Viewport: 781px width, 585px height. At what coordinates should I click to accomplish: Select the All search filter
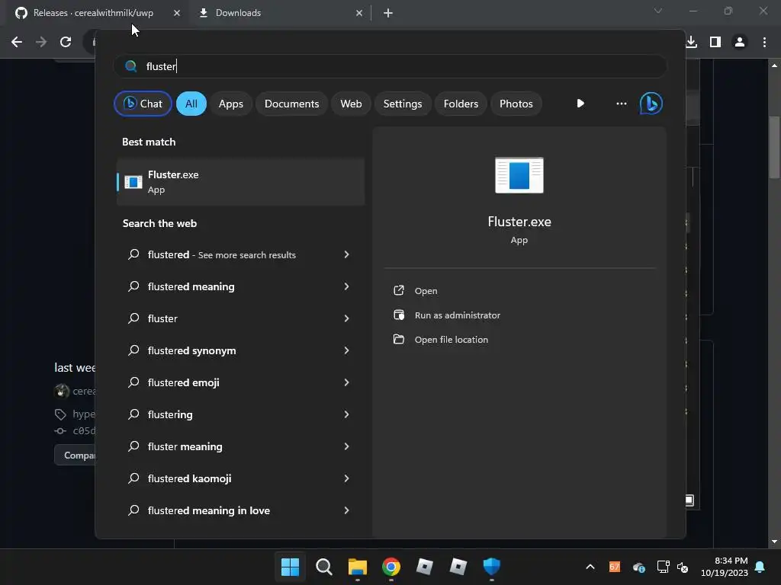coord(191,104)
